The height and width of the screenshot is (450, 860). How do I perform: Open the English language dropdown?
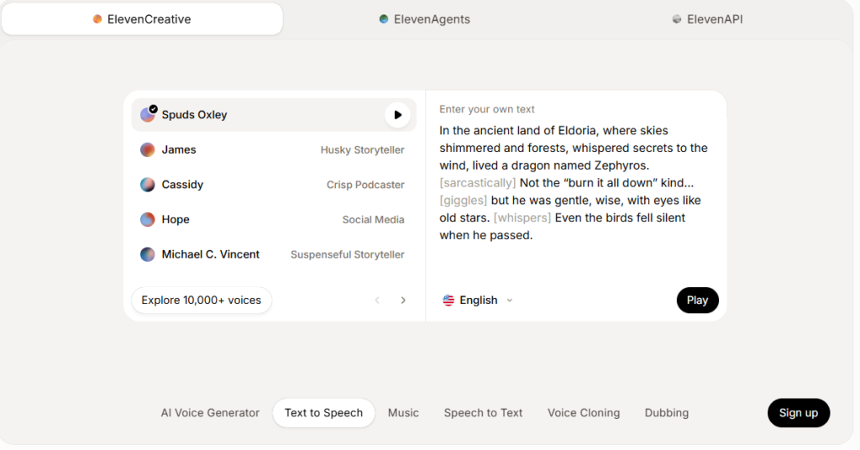478,301
